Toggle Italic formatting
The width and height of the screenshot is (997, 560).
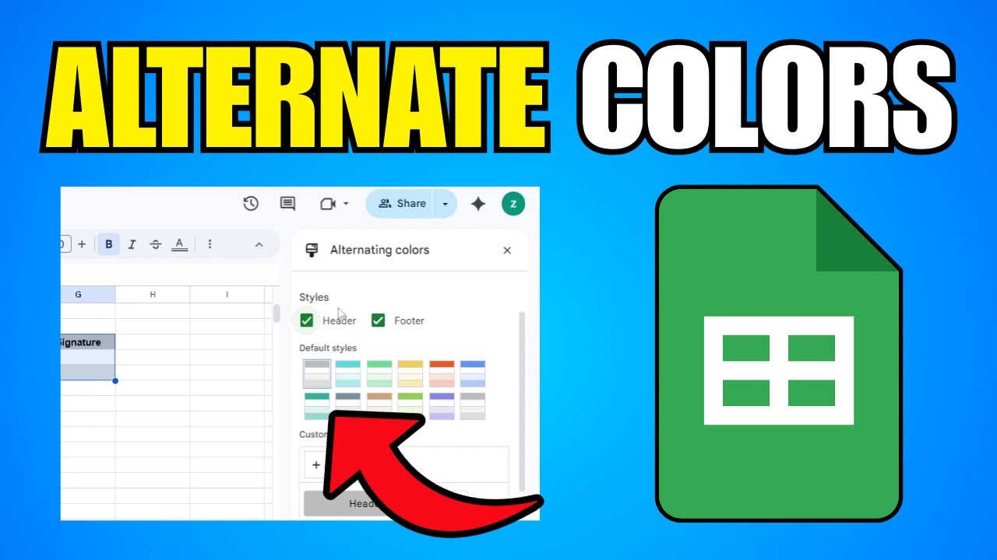(x=132, y=244)
